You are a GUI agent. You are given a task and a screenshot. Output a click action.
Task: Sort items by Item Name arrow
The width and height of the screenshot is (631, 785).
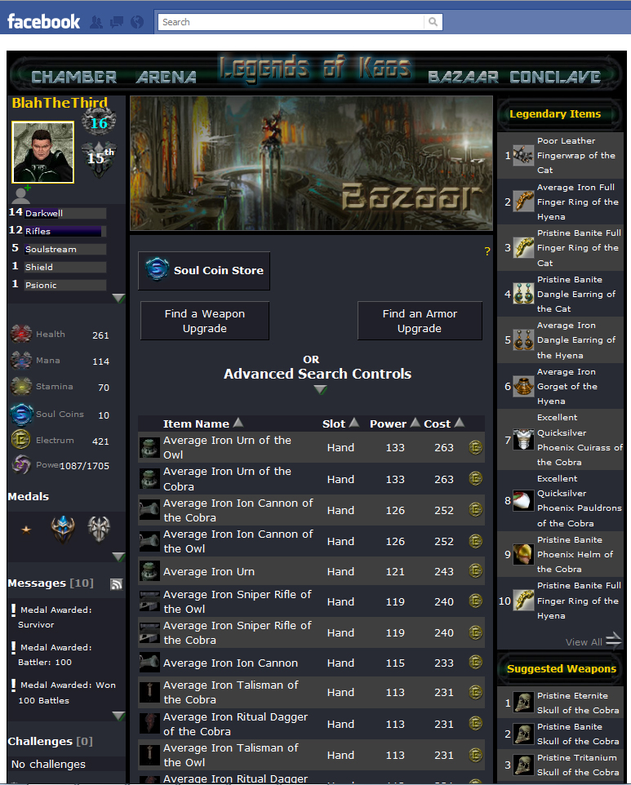(238, 423)
